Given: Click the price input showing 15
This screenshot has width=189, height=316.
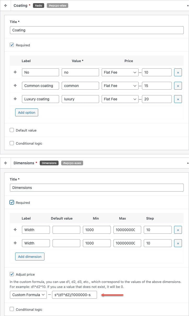Looking at the screenshot, I should point(157,86).
